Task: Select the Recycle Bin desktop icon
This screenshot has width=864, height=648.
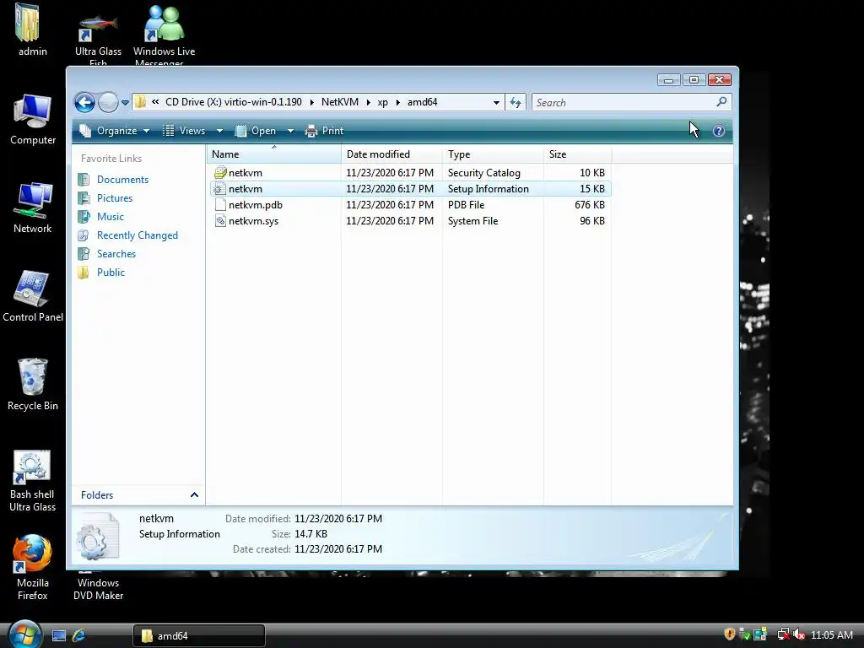Action: pyautogui.click(x=33, y=385)
